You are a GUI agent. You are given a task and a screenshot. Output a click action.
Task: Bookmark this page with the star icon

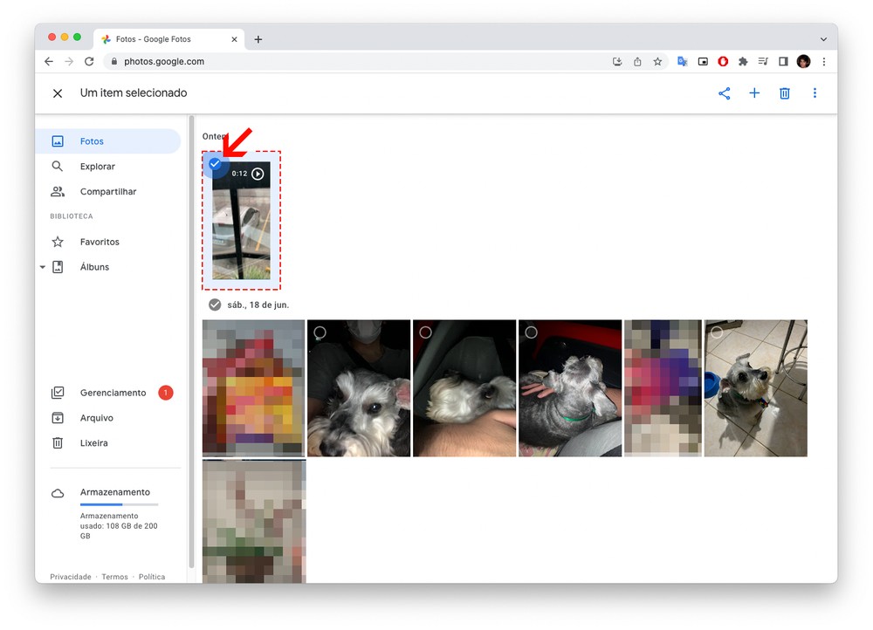click(657, 62)
